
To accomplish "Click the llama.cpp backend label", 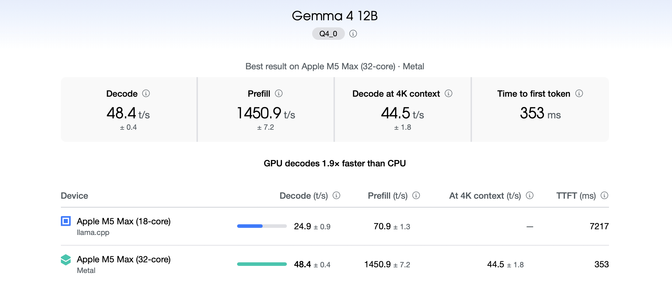I will (93, 232).
